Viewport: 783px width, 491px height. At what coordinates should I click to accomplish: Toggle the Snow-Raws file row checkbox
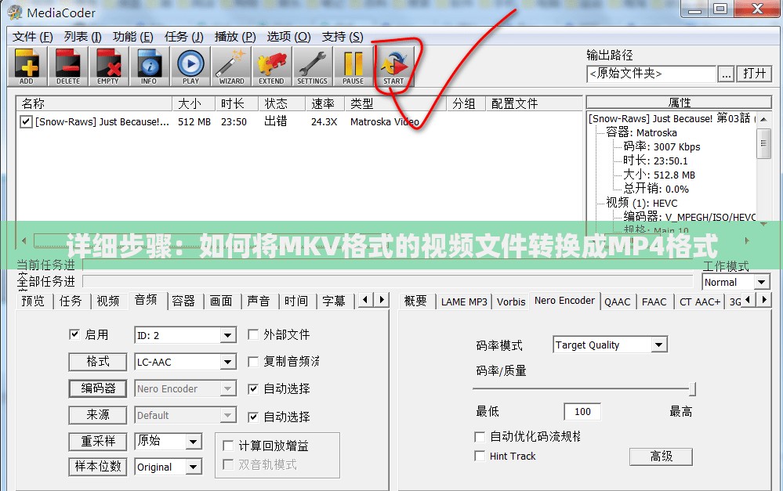tap(26, 121)
